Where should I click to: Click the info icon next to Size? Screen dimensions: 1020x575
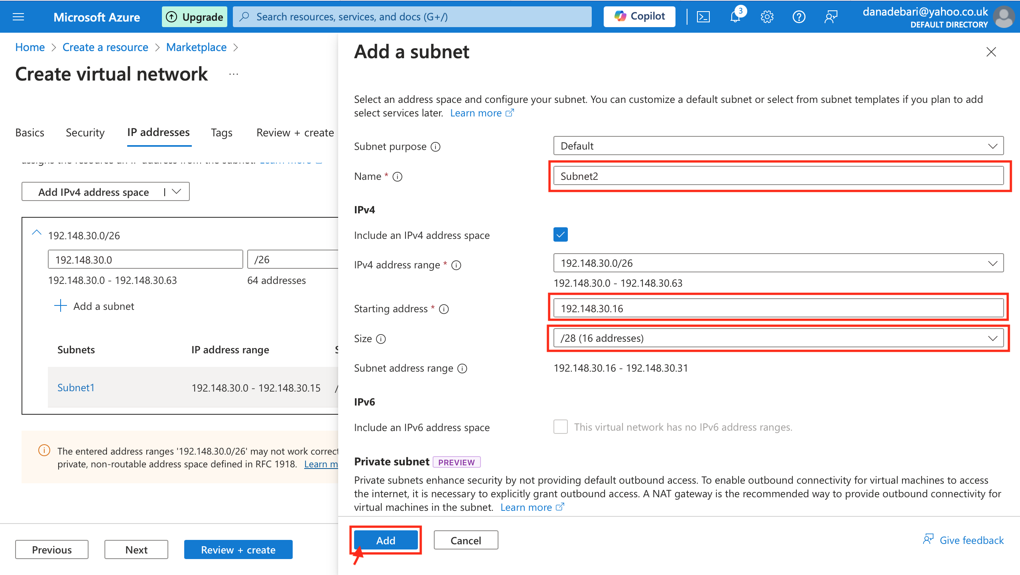point(381,339)
